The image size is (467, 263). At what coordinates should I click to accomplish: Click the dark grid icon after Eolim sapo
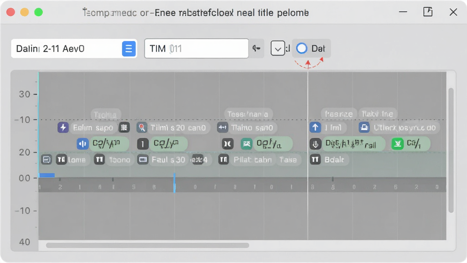[x=124, y=128]
